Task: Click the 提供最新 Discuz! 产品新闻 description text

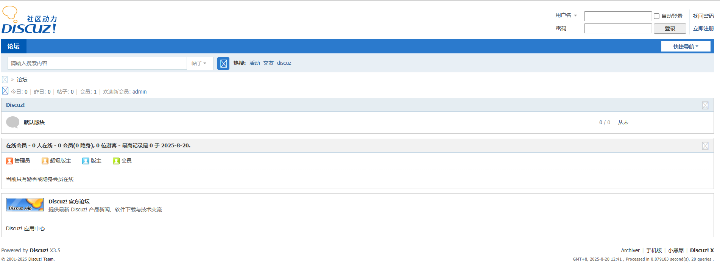Action: click(x=105, y=209)
